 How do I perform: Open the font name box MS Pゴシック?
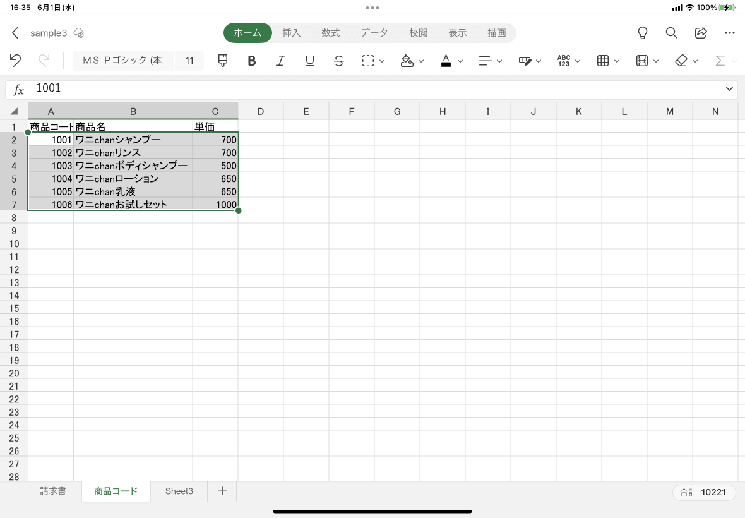tap(122, 61)
